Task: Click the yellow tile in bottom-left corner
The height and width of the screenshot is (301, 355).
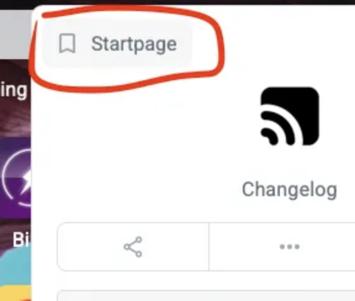Action: pos(15,293)
